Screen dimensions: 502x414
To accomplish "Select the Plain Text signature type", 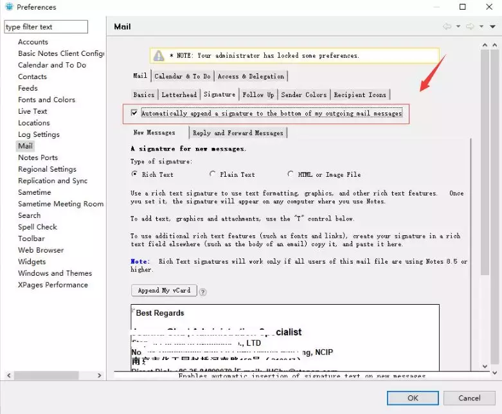I will click(x=212, y=174).
